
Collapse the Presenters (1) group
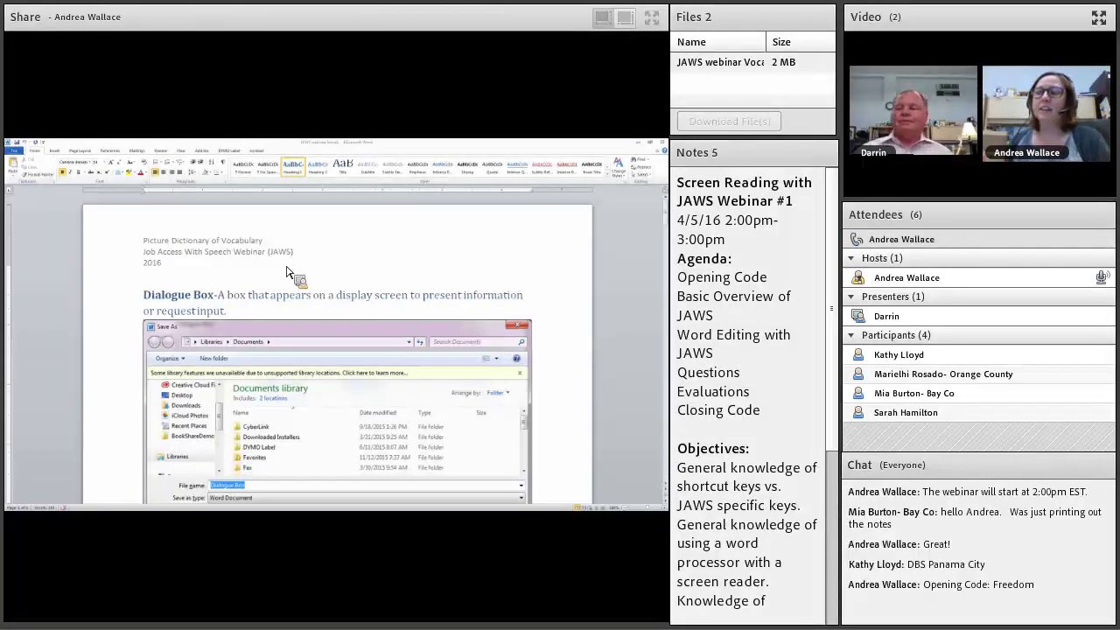coord(850,297)
